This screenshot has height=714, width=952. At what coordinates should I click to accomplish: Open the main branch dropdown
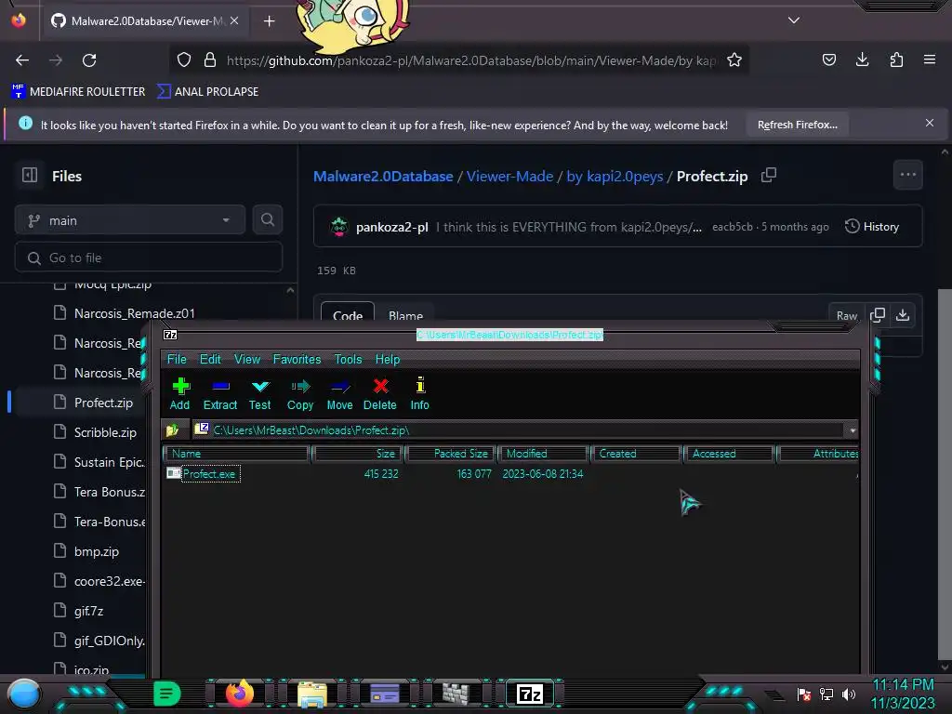(130, 219)
